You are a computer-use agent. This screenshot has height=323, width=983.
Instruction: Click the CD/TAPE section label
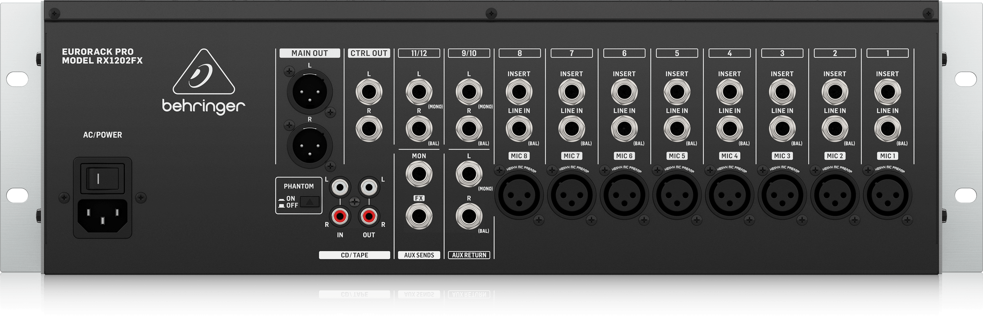click(x=354, y=255)
